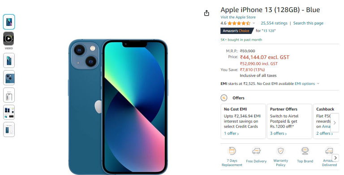This screenshot has height=175, width=344.
Task: Select the Free Delivery truck icon
Action: [x=256, y=151]
